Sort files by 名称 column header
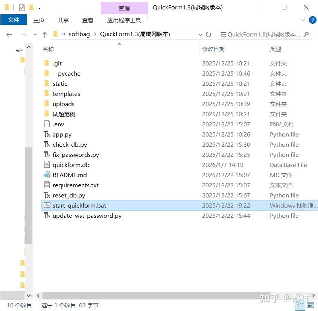 click(48, 49)
